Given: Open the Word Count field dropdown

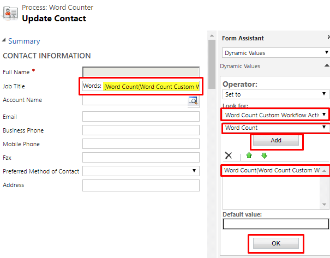Looking at the screenshot, I should 275,128.
